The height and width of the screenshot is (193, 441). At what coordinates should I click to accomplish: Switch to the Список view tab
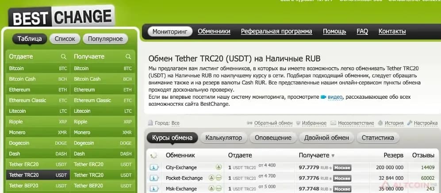pyautogui.click(x=65, y=39)
